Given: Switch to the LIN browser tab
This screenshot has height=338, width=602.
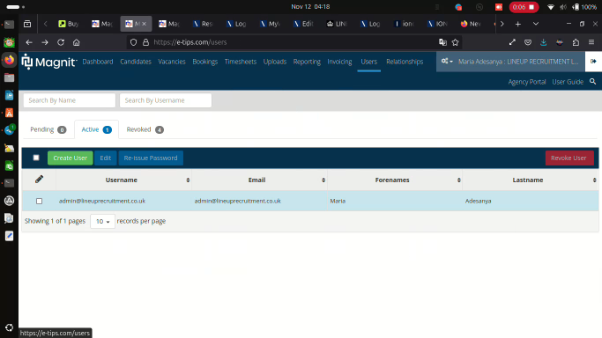Looking at the screenshot, I should [337, 24].
